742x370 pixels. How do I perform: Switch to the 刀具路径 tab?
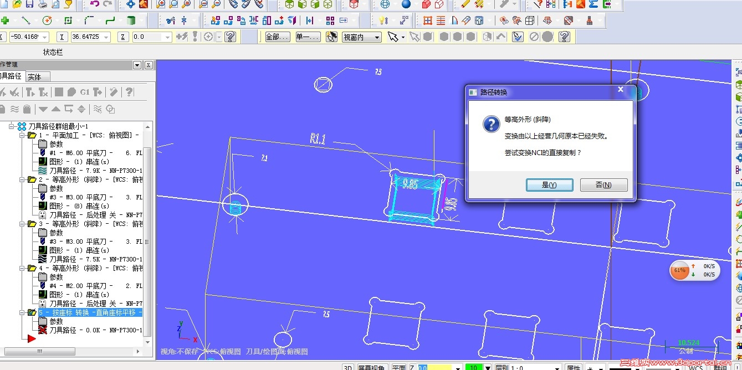[x=11, y=76]
